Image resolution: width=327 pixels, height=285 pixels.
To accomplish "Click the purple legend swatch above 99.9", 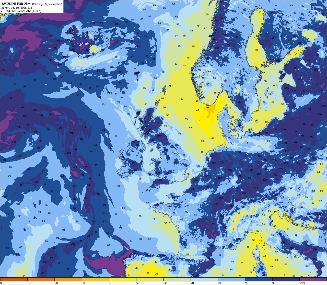I will [x=313, y=279].
